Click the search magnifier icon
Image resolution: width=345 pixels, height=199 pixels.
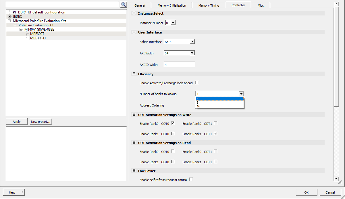123,5
